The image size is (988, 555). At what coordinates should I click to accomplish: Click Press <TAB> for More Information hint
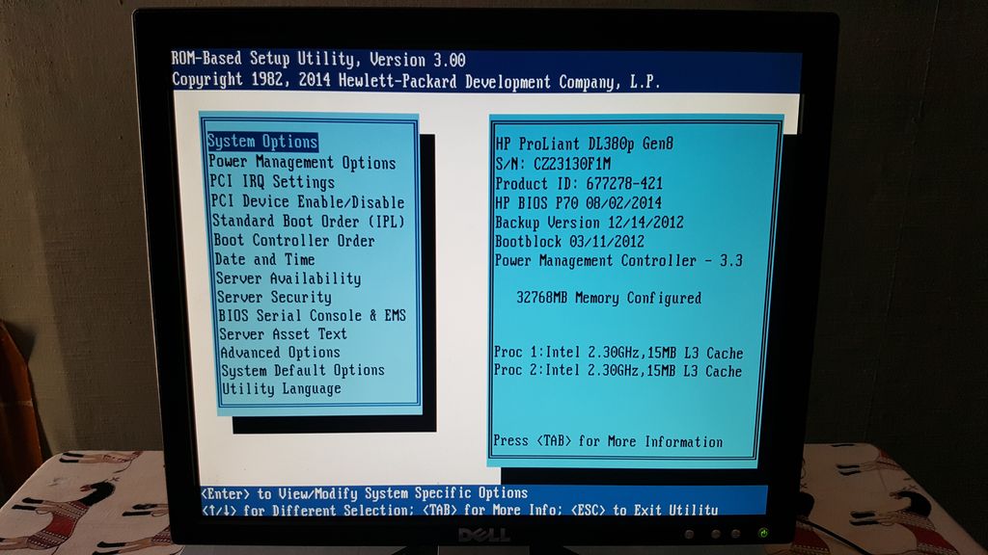click(608, 441)
